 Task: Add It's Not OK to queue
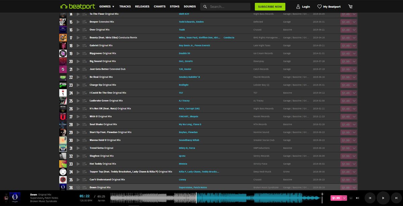pos(84,109)
